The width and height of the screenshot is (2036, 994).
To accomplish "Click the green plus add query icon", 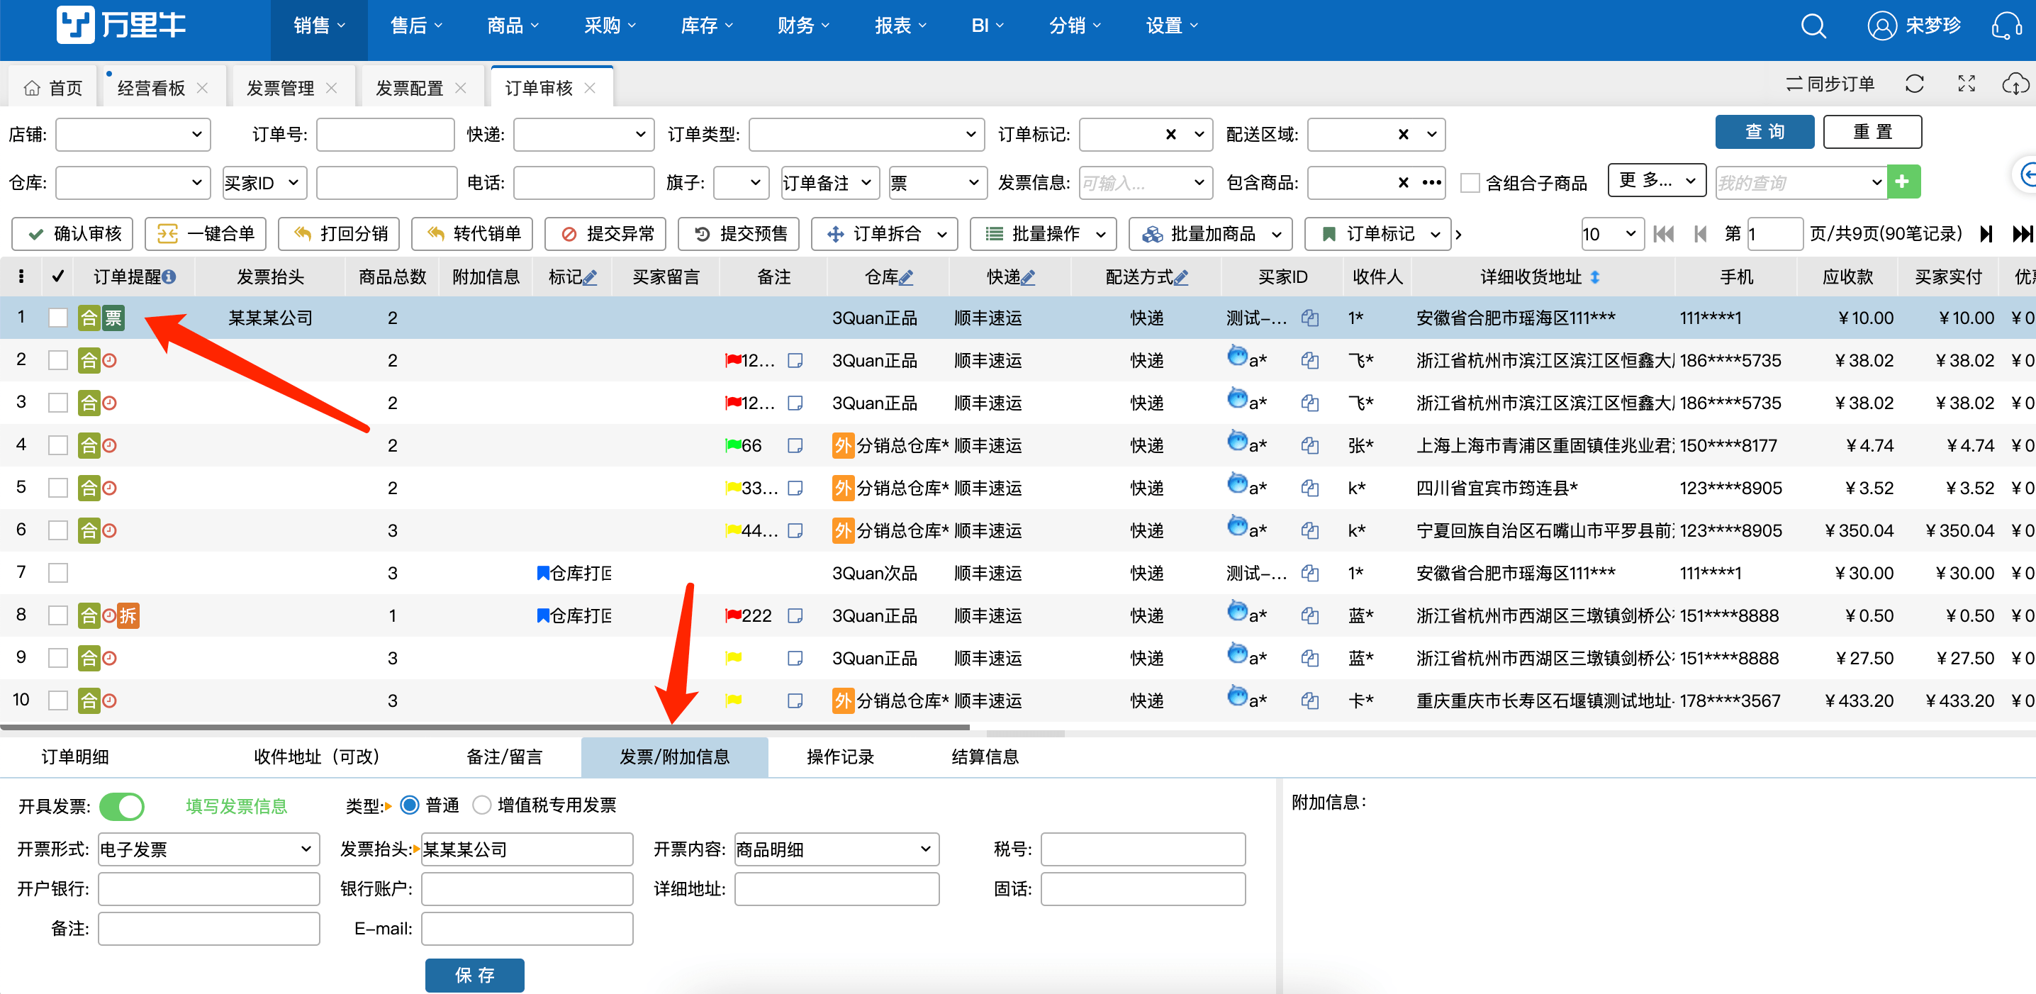I will [x=1903, y=182].
